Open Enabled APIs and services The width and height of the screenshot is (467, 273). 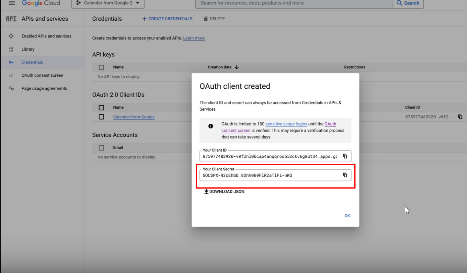[46, 36]
